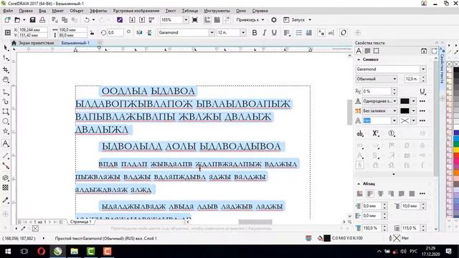Open text alignment options in property bar
The height and width of the screenshot is (258, 459).
(x=287, y=33)
